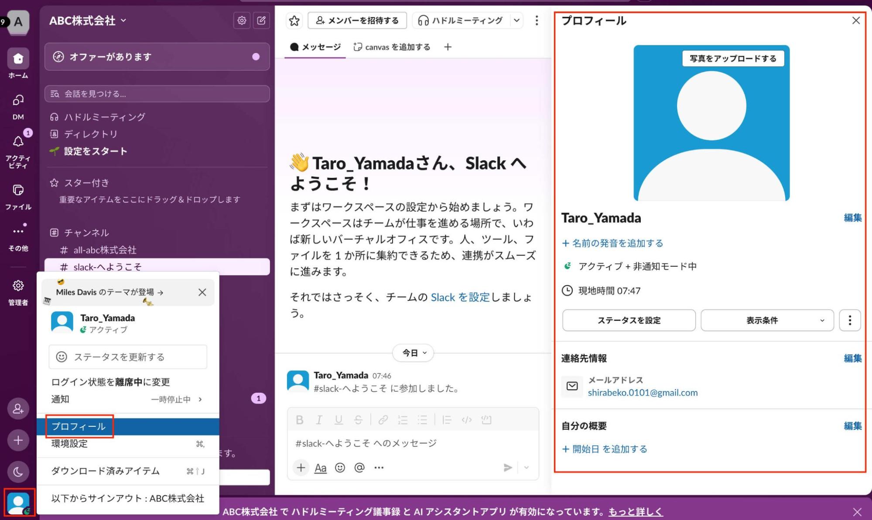Open shirabeko.0101@gmail.com email link
Screen dimensions: 872x520
pos(643,393)
